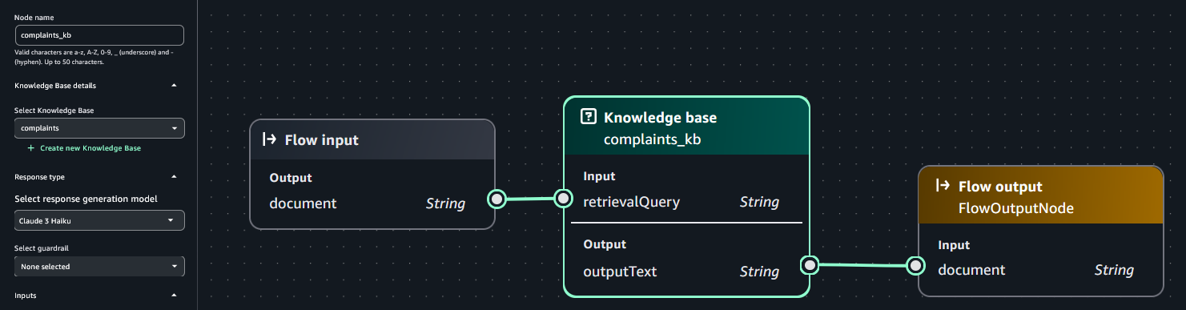This screenshot has width=1186, height=310.
Task: Click the Knowledge base question-mark icon
Action: pyautogui.click(x=589, y=118)
